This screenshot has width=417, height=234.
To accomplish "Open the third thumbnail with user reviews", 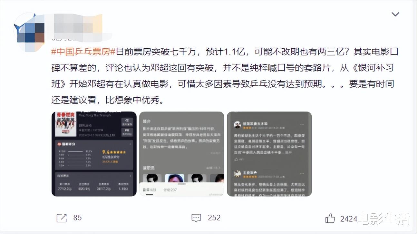I will (269, 154).
